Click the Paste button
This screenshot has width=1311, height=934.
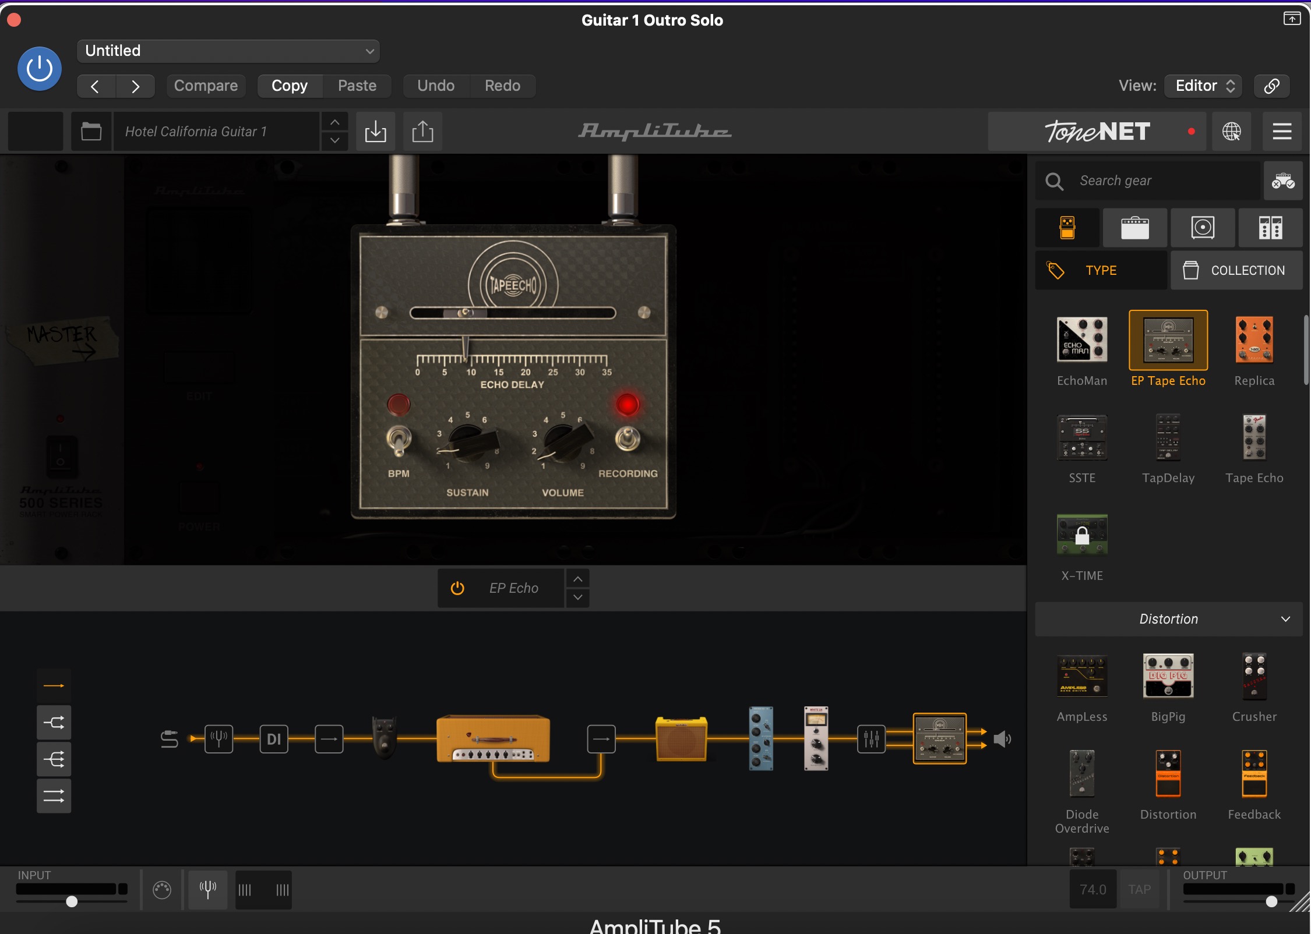tap(357, 86)
